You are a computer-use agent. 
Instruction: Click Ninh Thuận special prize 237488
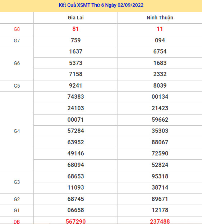[160, 221]
